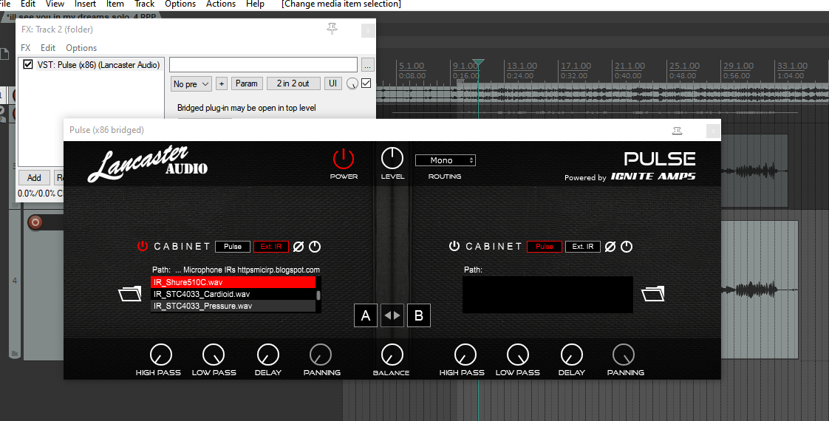Image resolution: width=829 pixels, height=421 pixels.
Task: Turn on the right cabinet power
Action: [454, 246]
